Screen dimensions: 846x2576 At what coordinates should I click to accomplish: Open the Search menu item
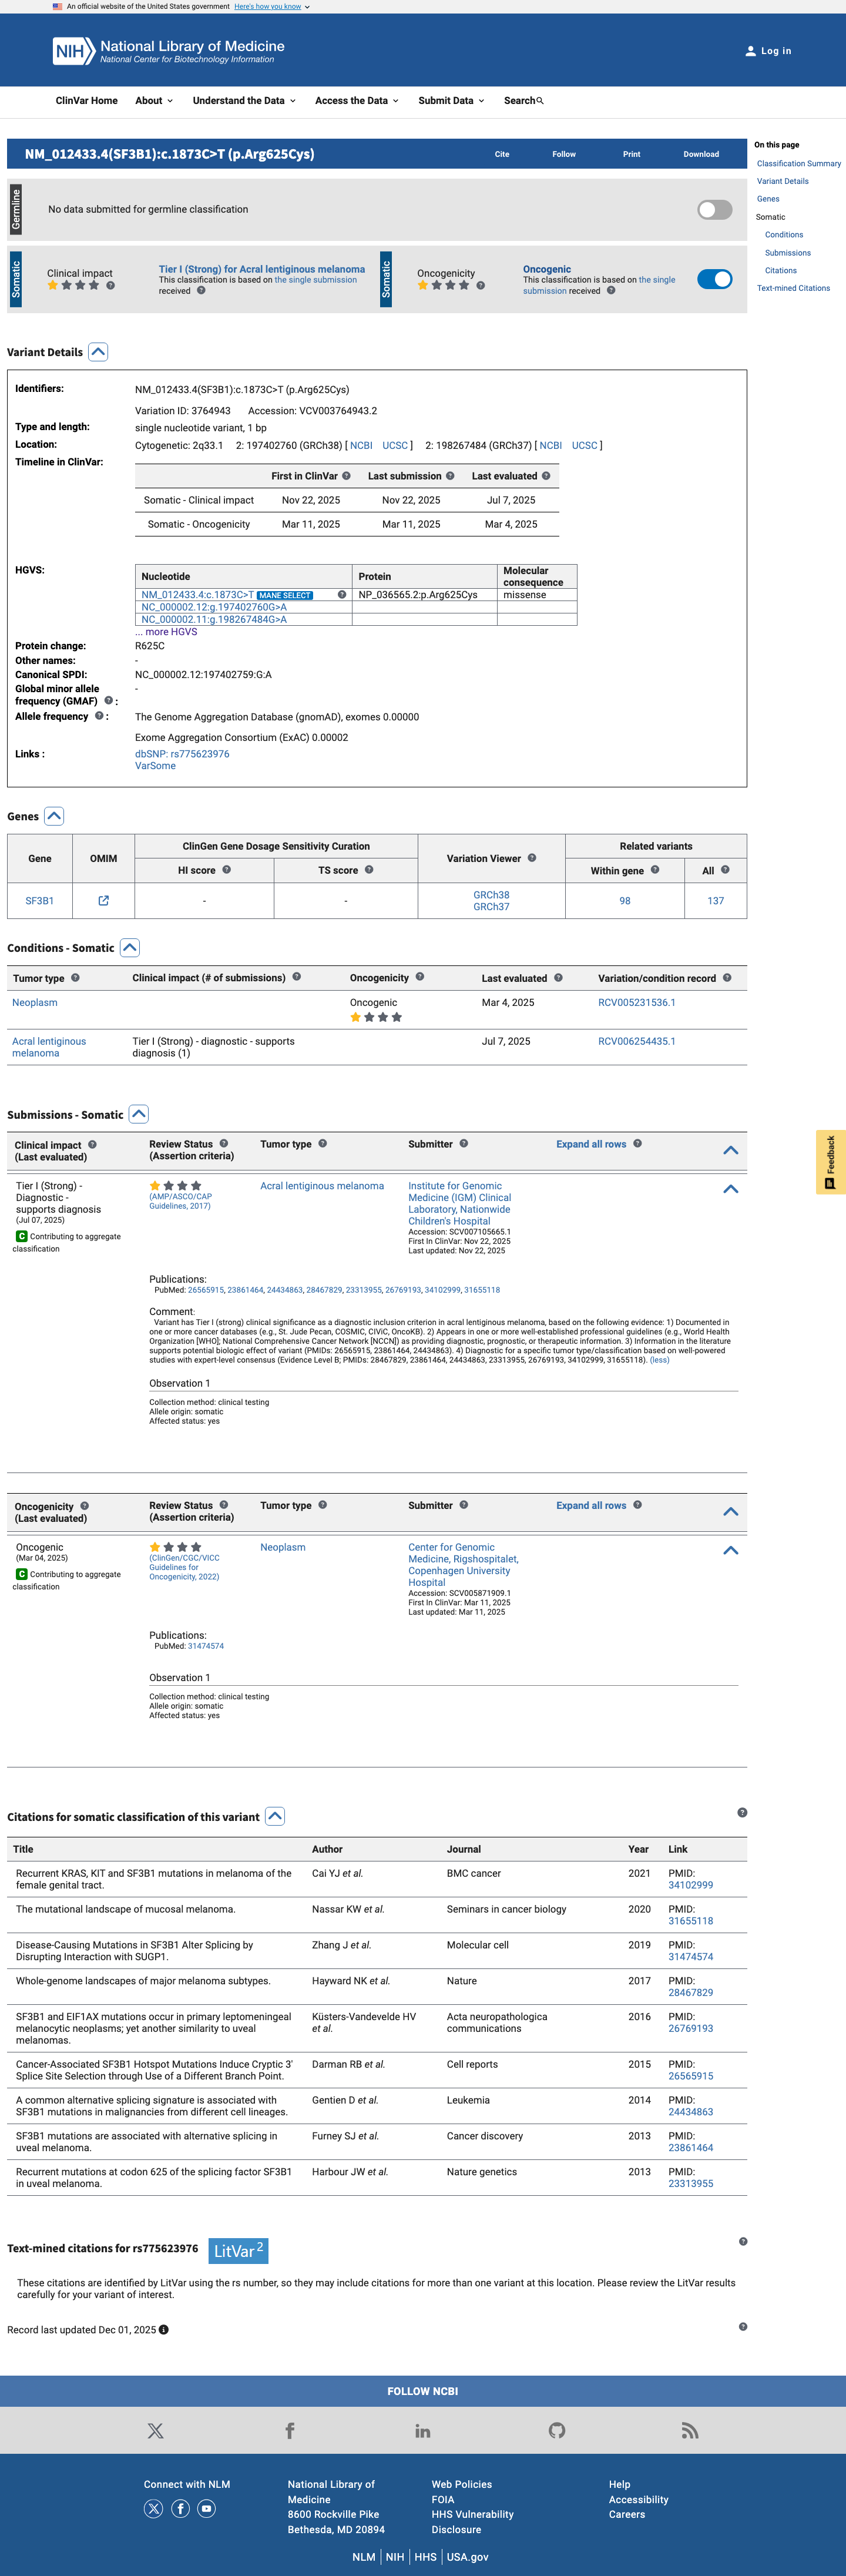[x=524, y=101]
